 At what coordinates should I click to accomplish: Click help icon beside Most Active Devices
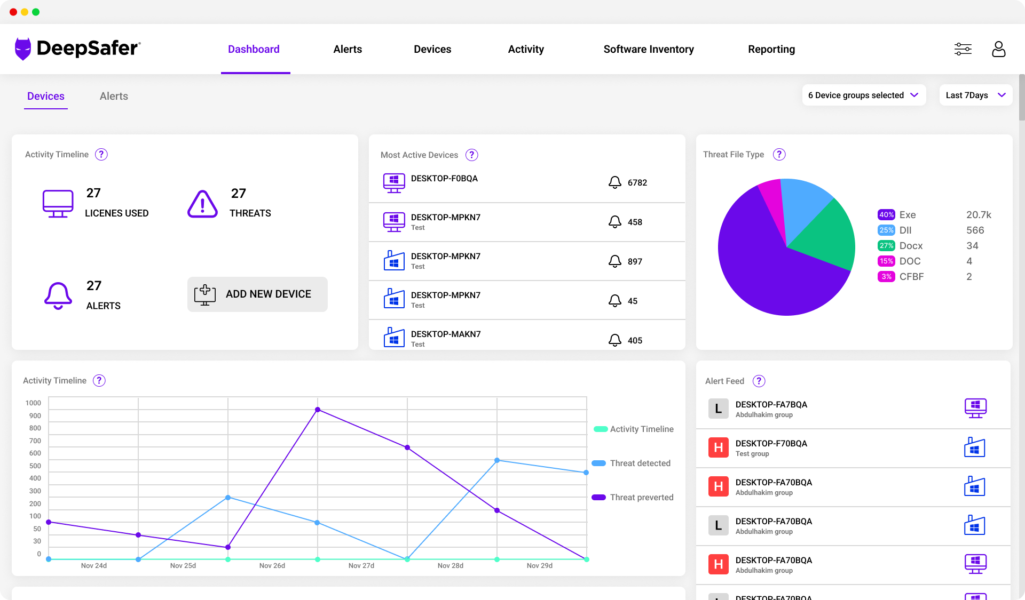pos(471,155)
